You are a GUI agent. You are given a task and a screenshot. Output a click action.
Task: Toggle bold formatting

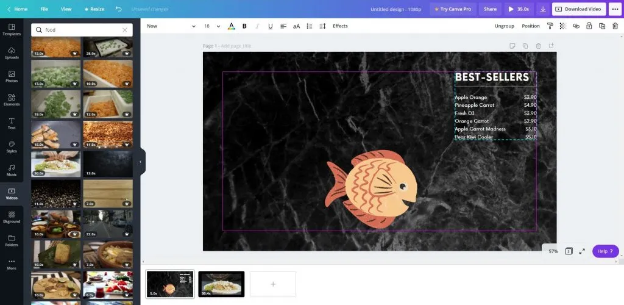244,26
